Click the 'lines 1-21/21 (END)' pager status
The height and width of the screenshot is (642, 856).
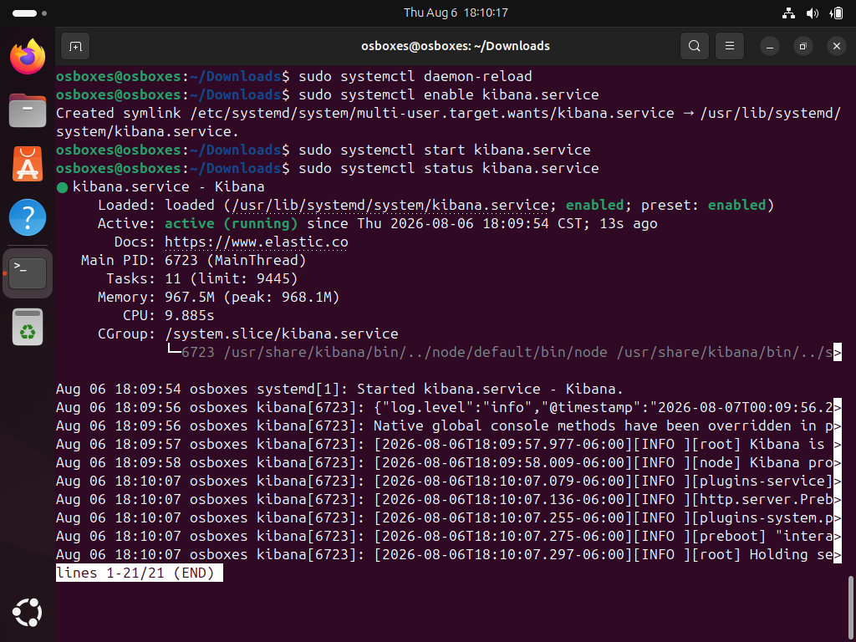tap(140, 573)
